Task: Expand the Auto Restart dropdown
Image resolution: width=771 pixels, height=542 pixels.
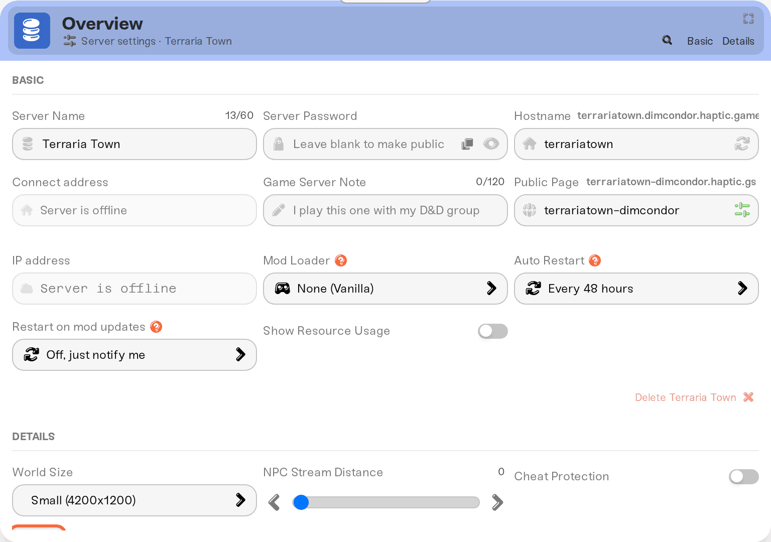Action: [636, 289]
